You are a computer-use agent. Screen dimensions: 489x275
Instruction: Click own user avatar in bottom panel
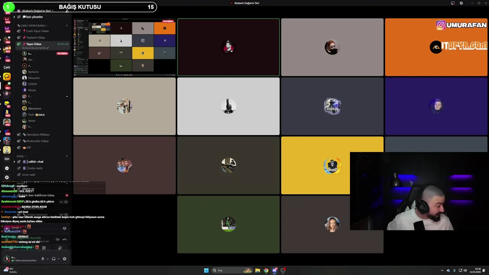pos(6,259)
